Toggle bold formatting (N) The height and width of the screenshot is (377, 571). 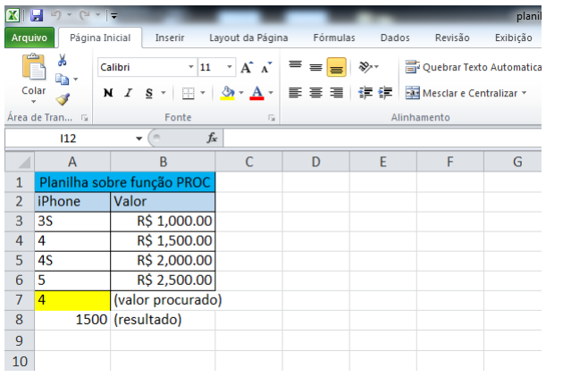pos(108,93)
